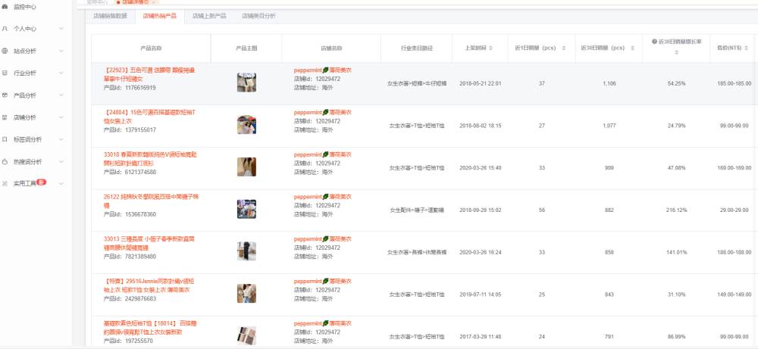
Task: Expand the 个人中心 menu chevron
Action: point(61,29)
